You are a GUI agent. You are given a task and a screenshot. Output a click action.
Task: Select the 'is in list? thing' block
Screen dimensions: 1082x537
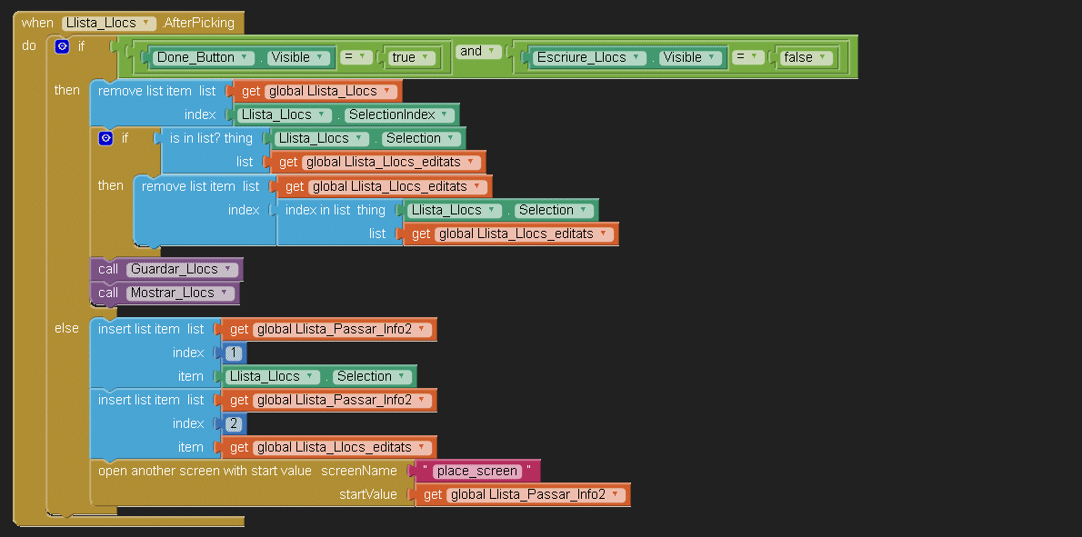point(211,139)
